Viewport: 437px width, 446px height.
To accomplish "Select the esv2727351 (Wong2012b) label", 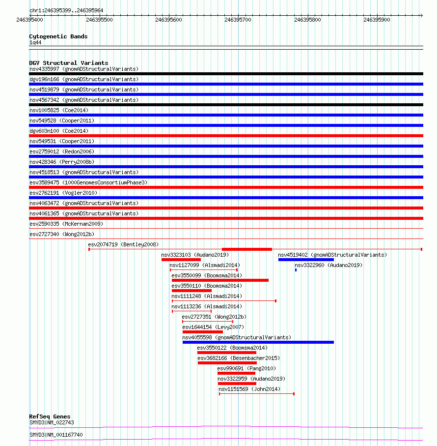I will tap(214, 317).
